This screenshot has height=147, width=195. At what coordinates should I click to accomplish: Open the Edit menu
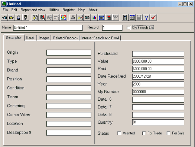click(14, 10)
